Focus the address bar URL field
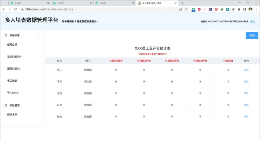 (99, 9)
